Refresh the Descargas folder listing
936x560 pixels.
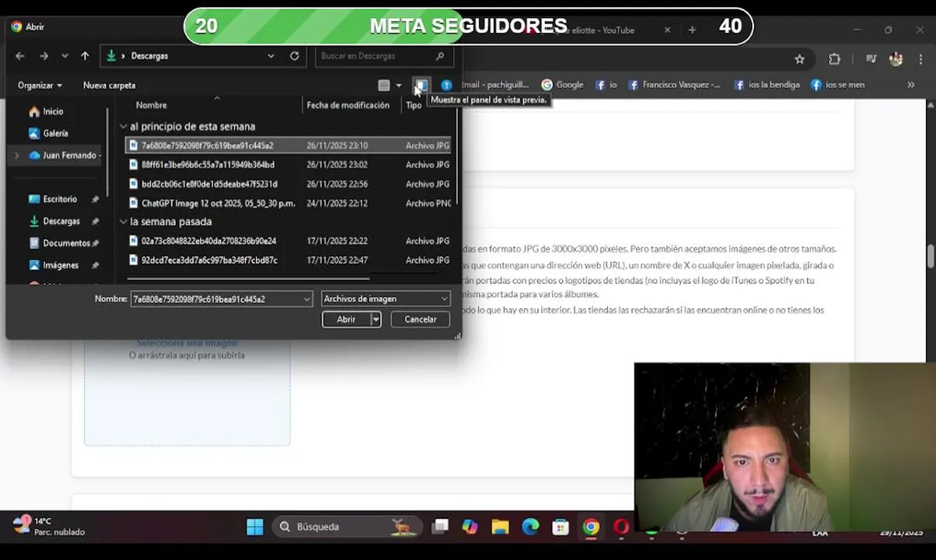(x=295, y=56)
